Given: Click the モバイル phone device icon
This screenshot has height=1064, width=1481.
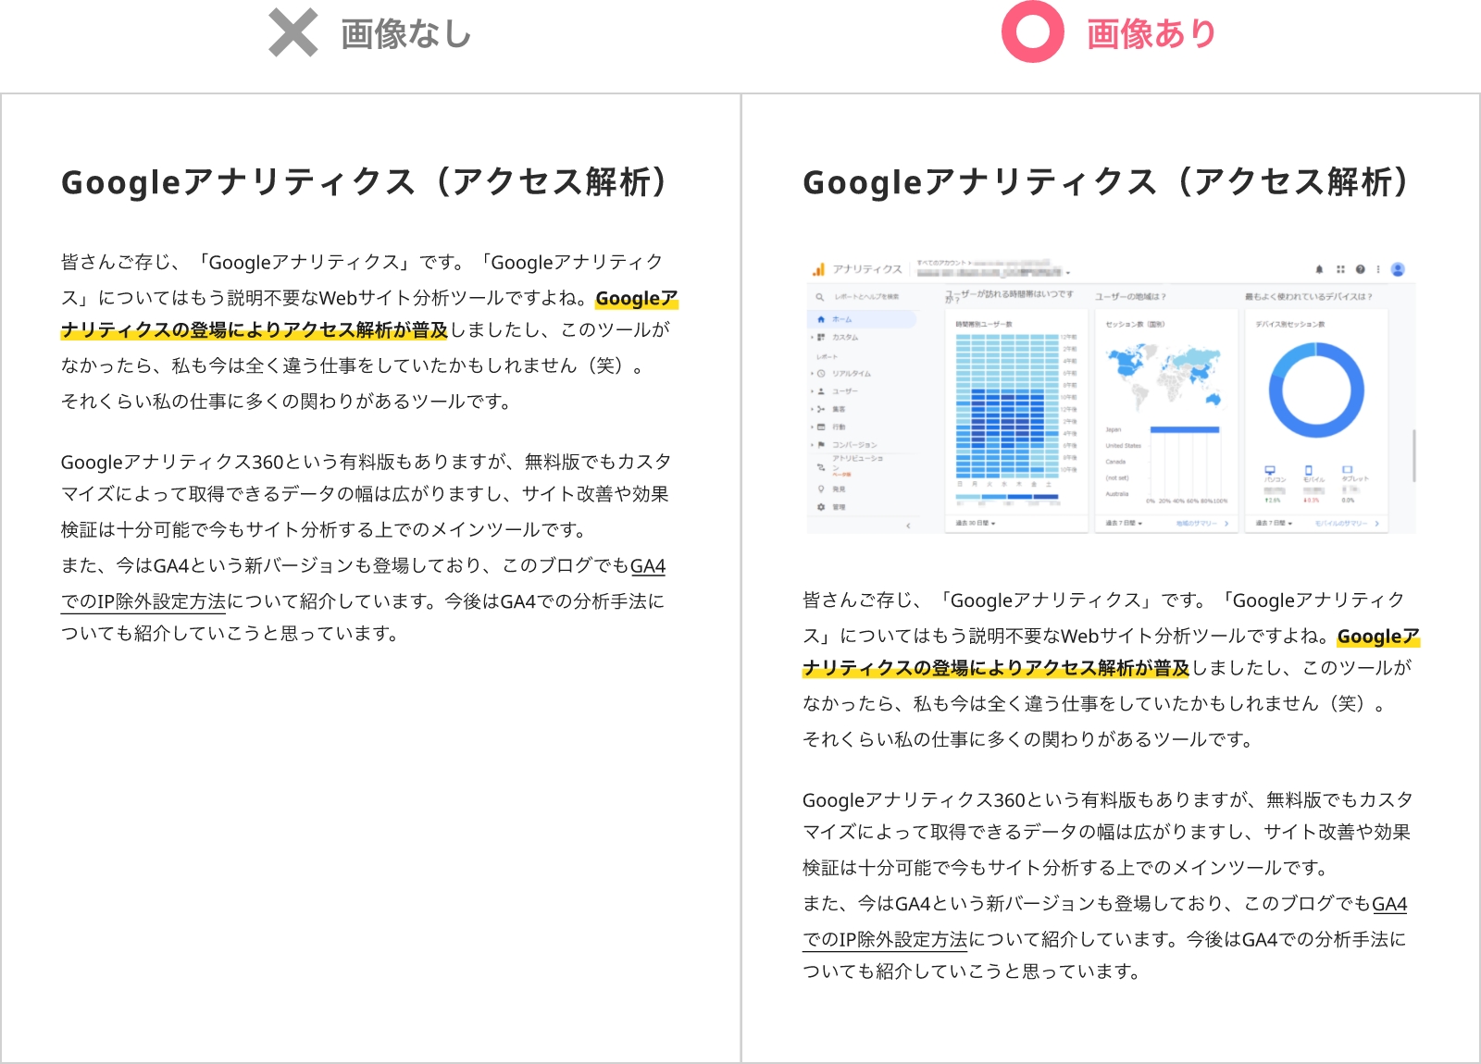Looking at the screenshot, I should [1308, 471].
